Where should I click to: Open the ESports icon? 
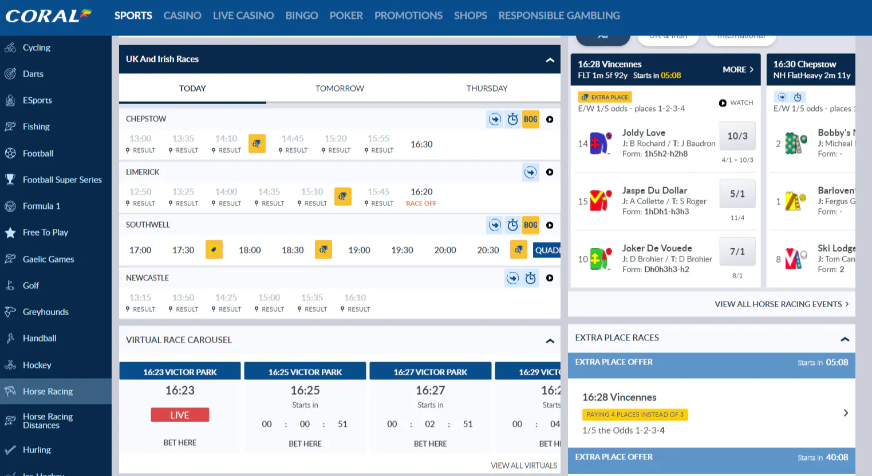pos(10,100)
